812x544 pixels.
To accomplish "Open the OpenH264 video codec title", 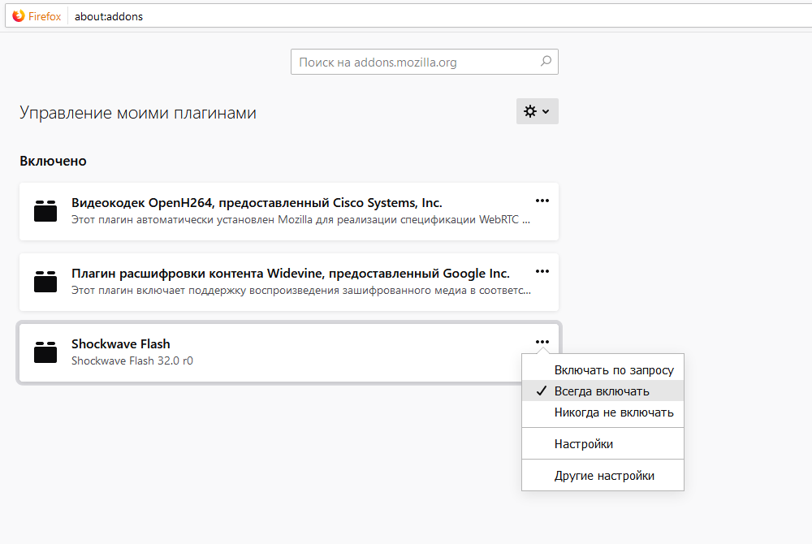I will [257, 203].
